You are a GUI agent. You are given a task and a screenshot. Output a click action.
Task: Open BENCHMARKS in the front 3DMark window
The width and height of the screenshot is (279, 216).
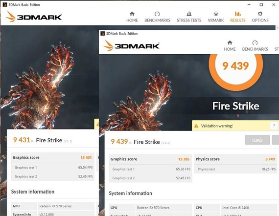(255, 46)
